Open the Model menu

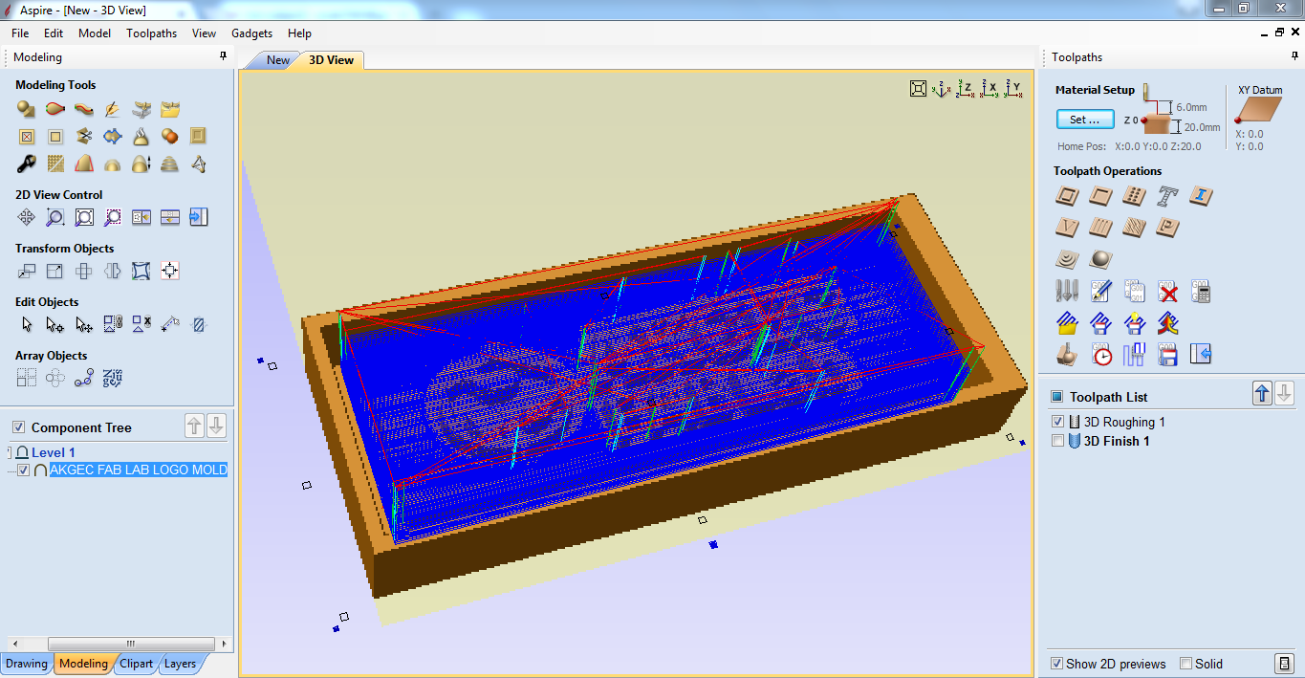click(95, 33)
